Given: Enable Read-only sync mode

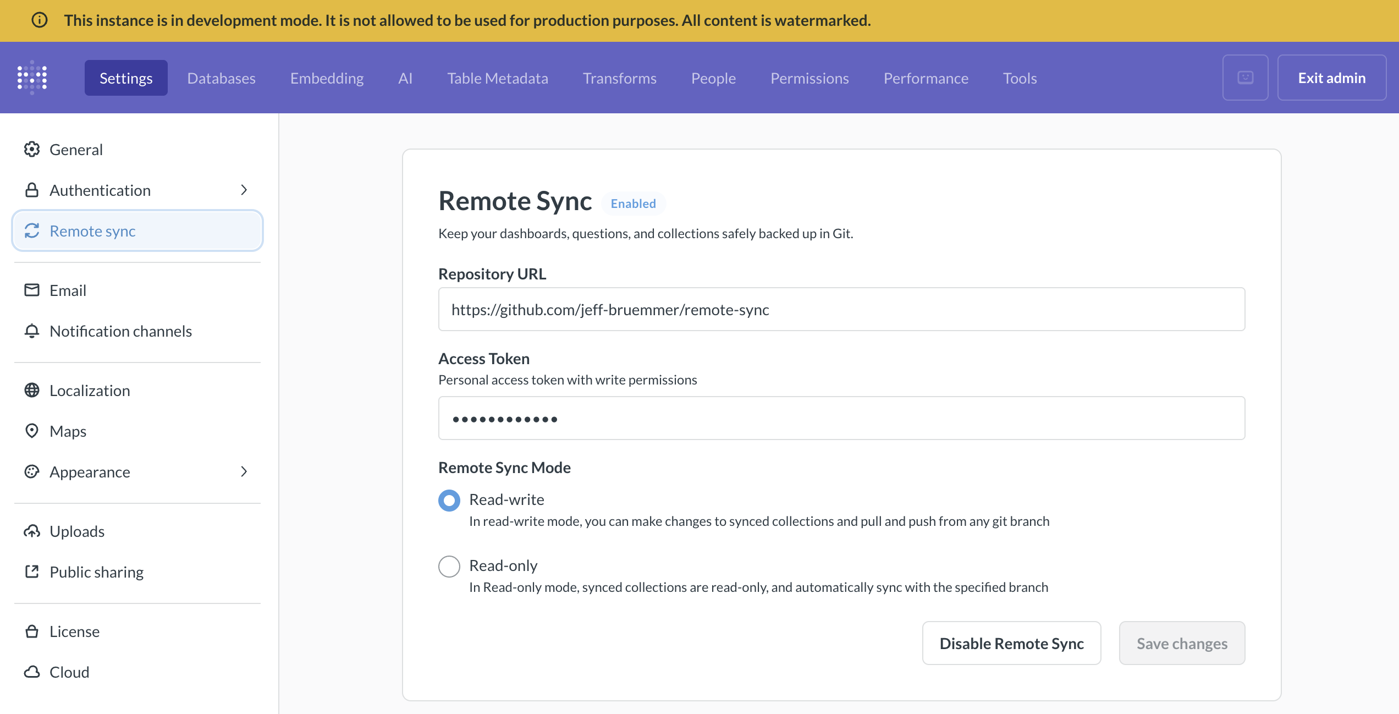Looking at the screenshot, I should point(449,566).
